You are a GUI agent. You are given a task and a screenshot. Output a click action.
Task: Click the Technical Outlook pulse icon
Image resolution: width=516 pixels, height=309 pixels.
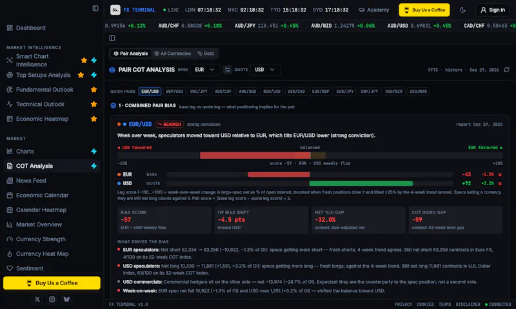(x=10, y=105)
